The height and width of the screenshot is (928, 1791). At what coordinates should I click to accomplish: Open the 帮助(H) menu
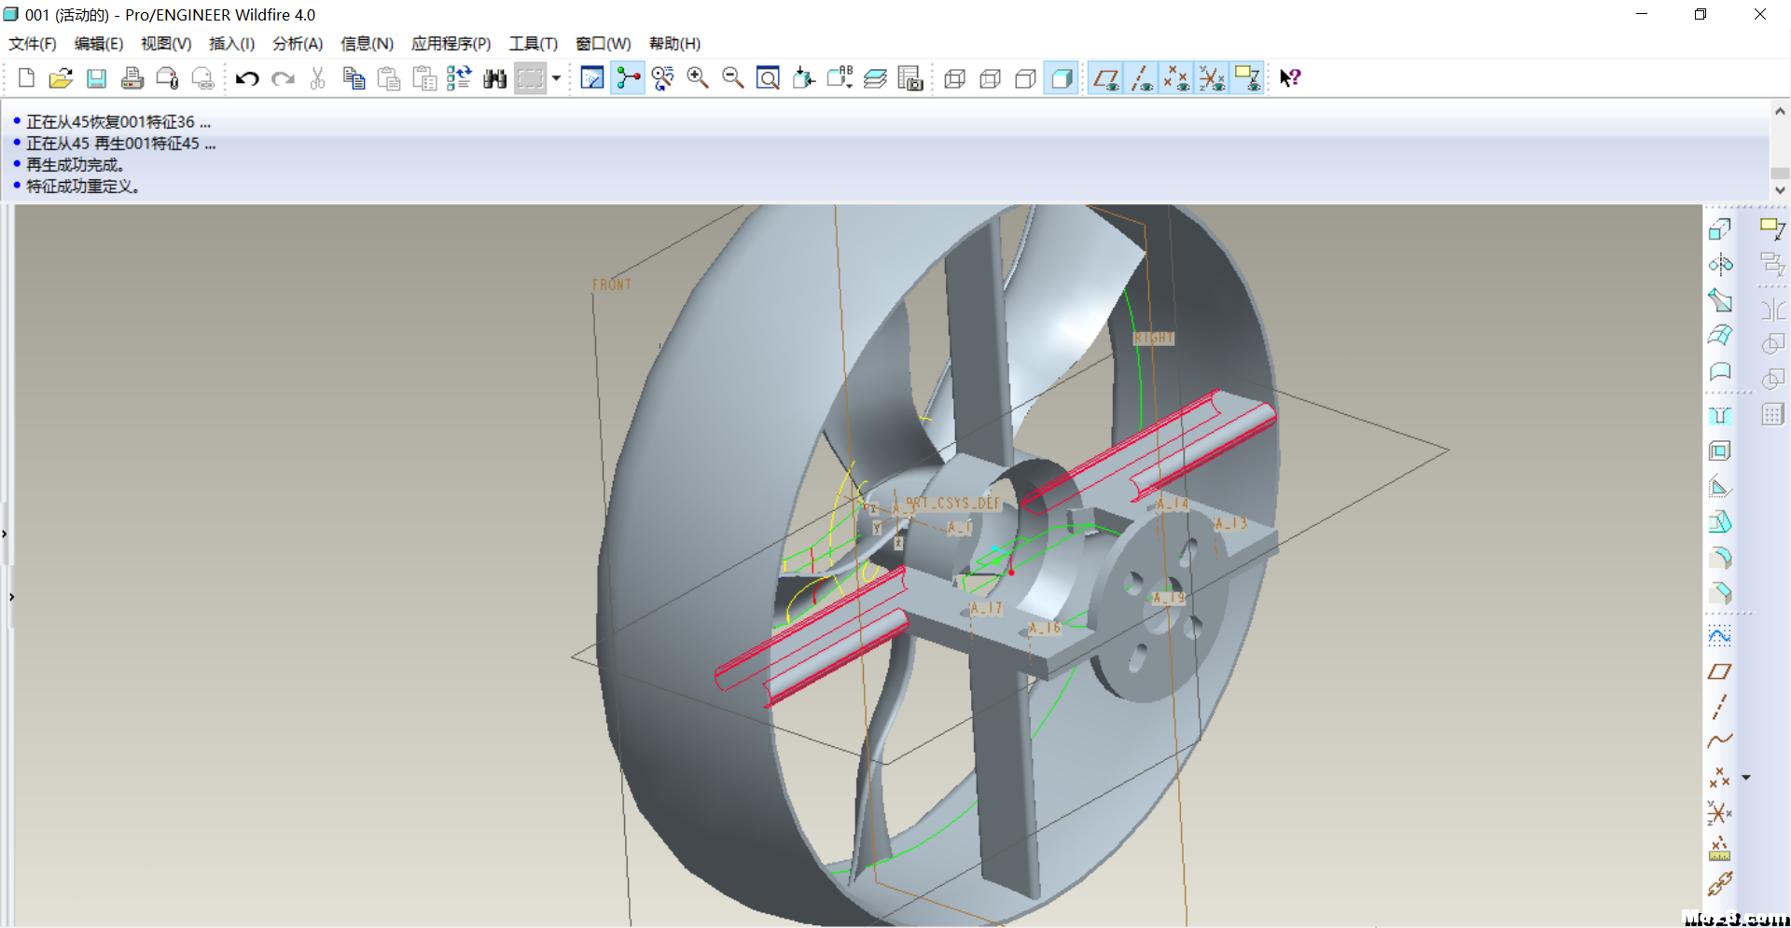(674, 44)
